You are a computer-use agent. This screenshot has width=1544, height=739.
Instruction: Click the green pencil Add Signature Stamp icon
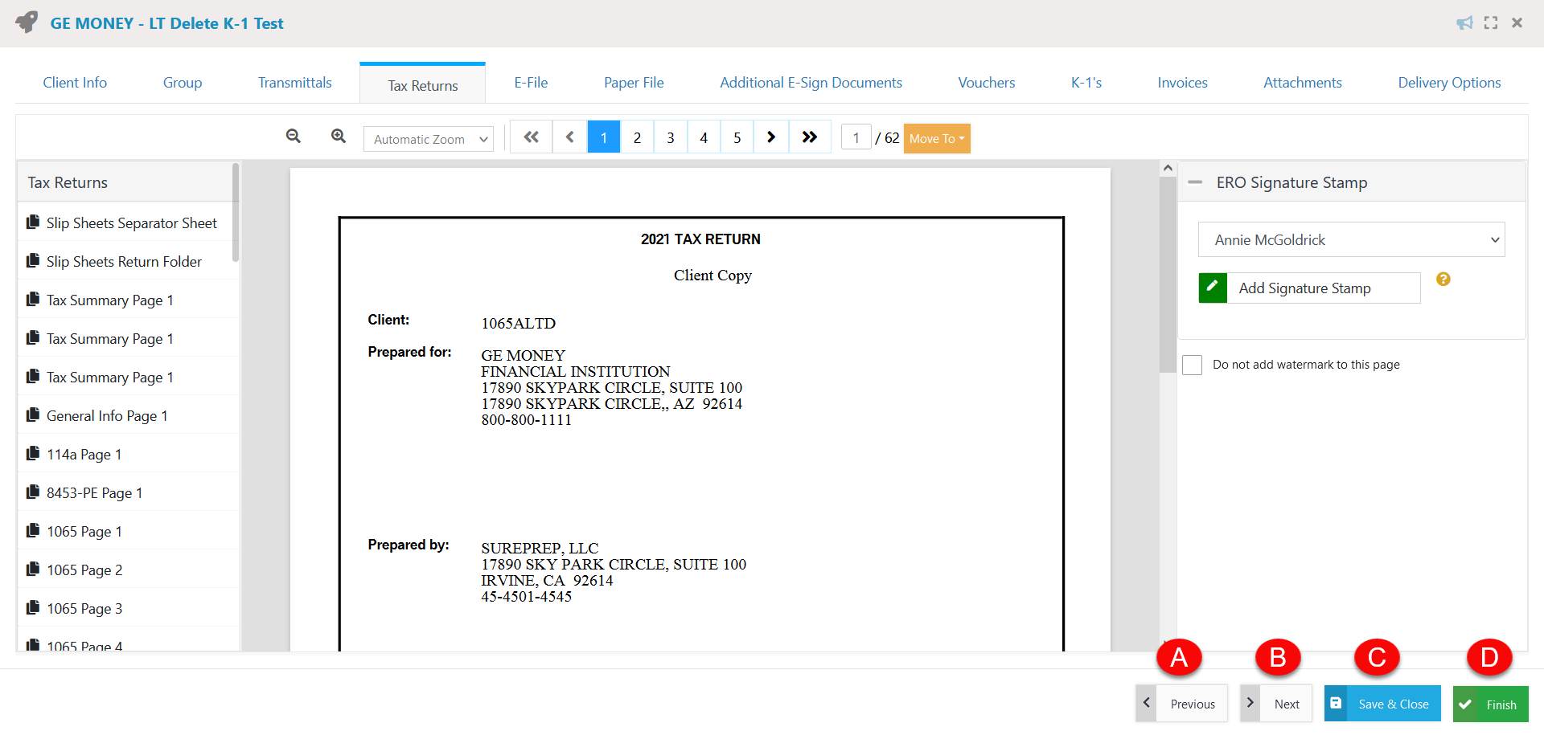pos(1213,288)
